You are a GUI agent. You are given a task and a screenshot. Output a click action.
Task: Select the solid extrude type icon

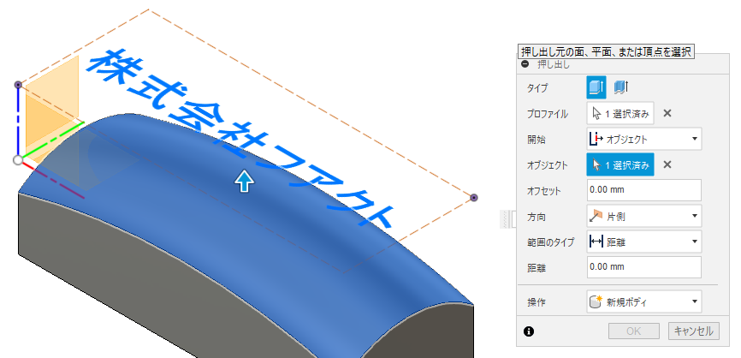pos(596,87)
